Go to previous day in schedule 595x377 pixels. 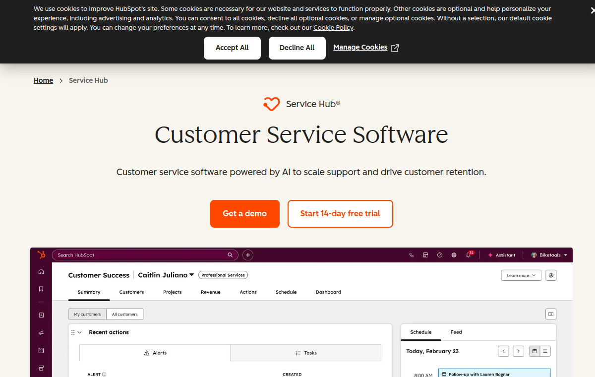(503, 351)
